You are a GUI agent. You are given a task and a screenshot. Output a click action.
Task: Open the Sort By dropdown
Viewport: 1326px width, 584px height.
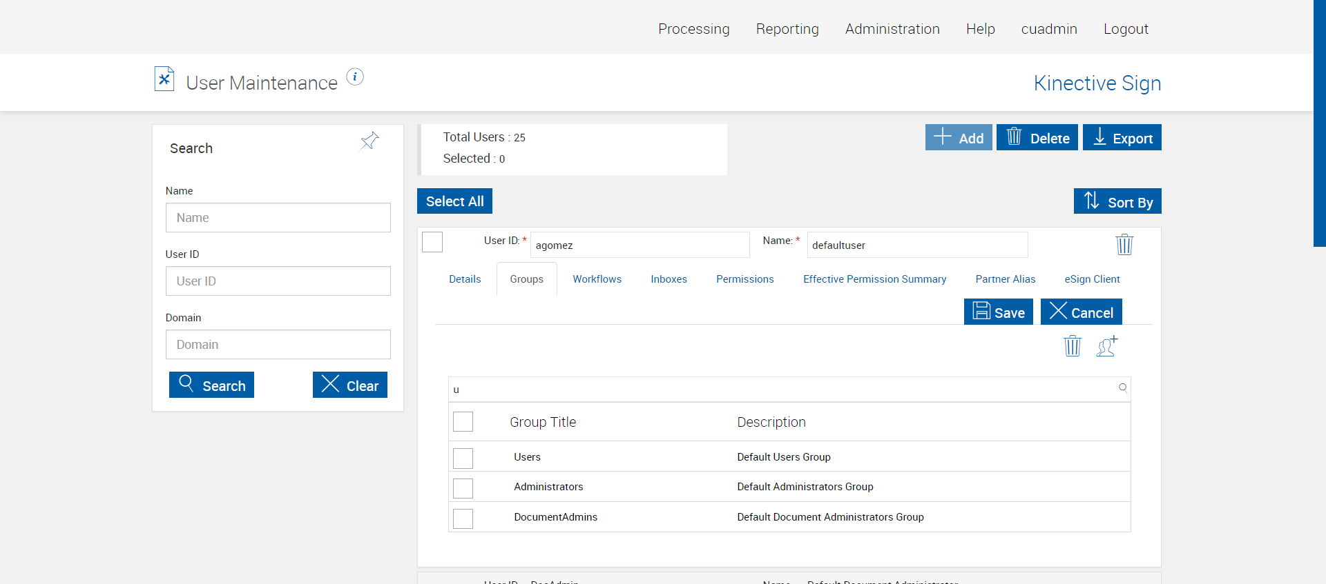tap(1117, 201)
